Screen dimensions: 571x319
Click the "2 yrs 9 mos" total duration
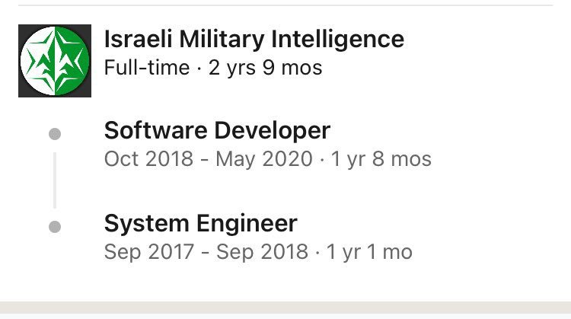[x=266, y=68]
